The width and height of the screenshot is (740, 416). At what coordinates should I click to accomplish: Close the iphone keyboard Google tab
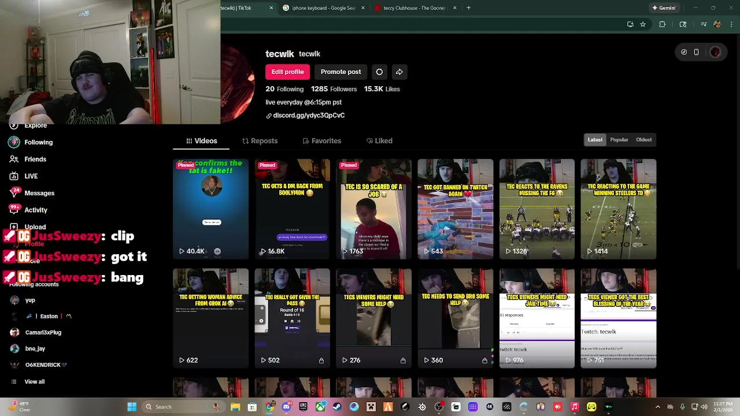pos(363,8)
